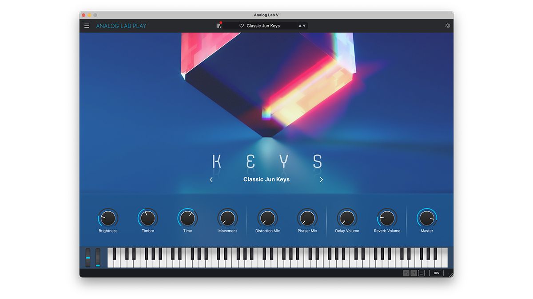This screenshot has width=533, height=299.
Task: Adjust the Brightness macro knob
Action: point(107,218)
